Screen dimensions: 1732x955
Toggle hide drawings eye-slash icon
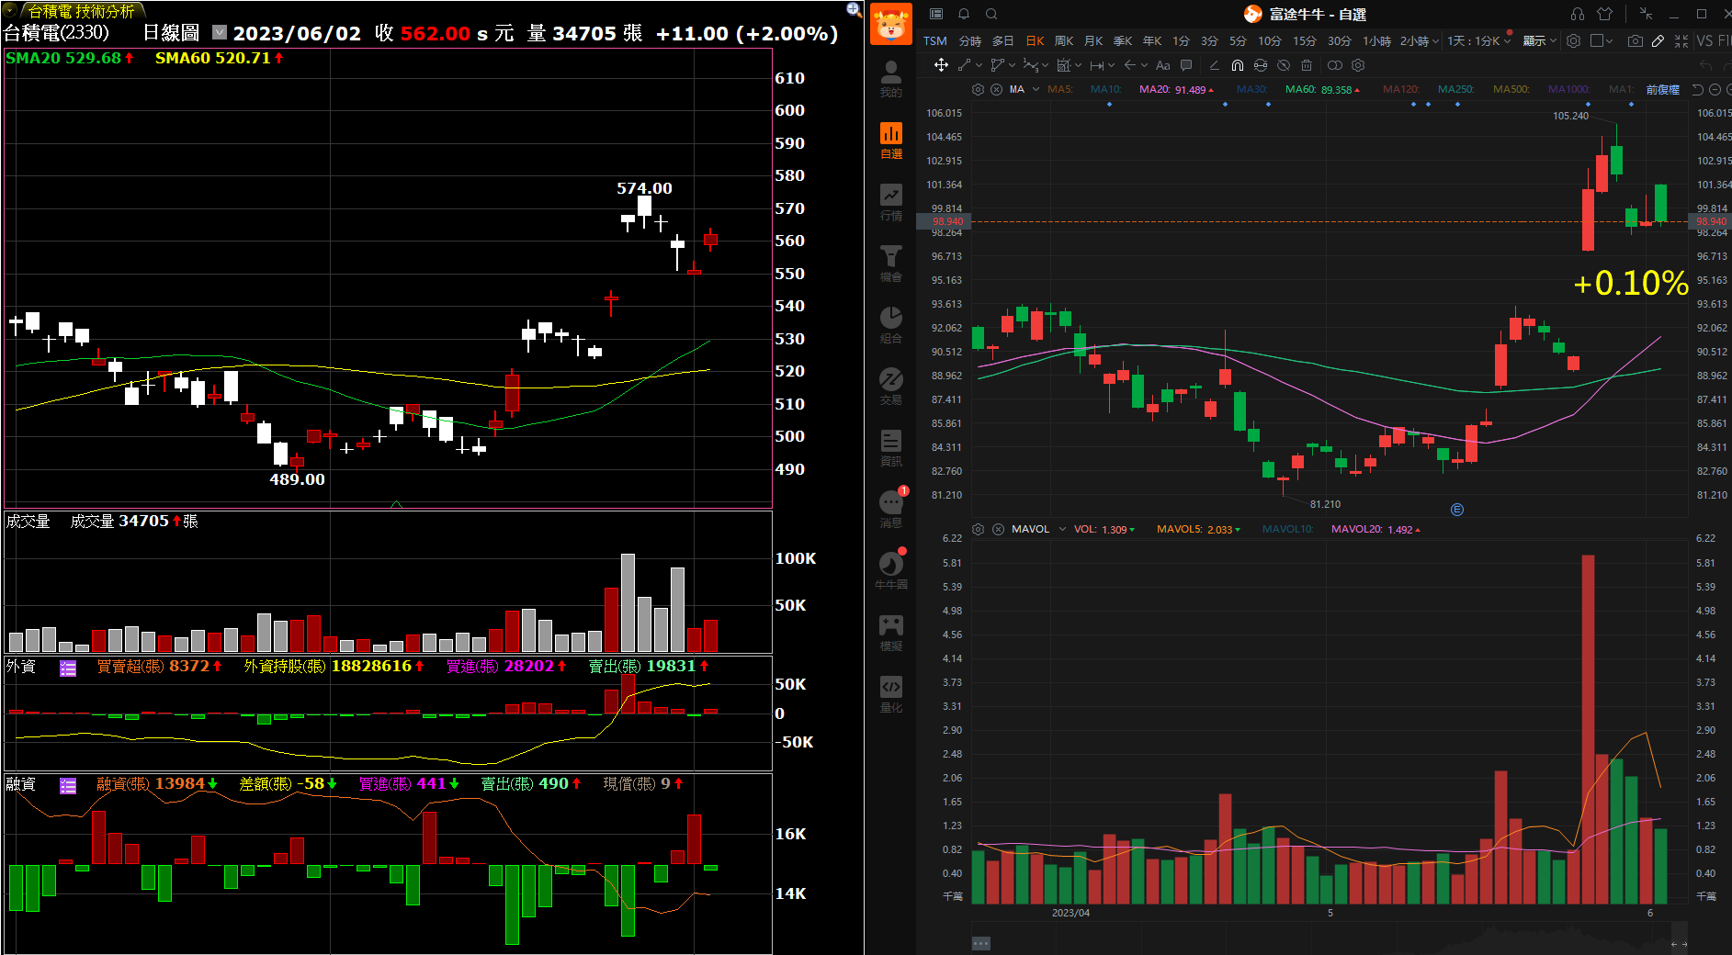point(1284,65)
